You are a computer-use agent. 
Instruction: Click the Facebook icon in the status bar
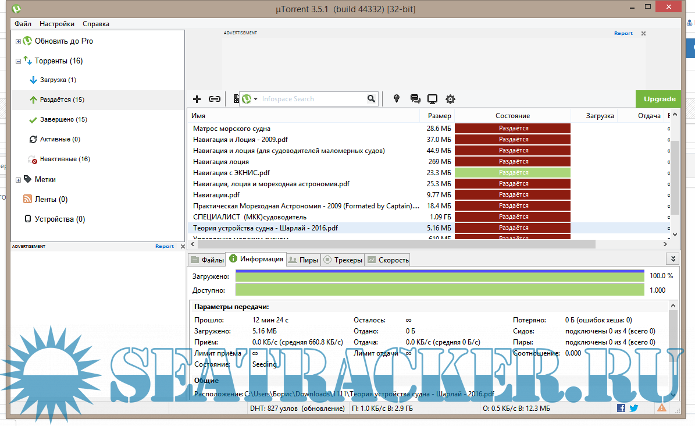[x=621, y=408]
